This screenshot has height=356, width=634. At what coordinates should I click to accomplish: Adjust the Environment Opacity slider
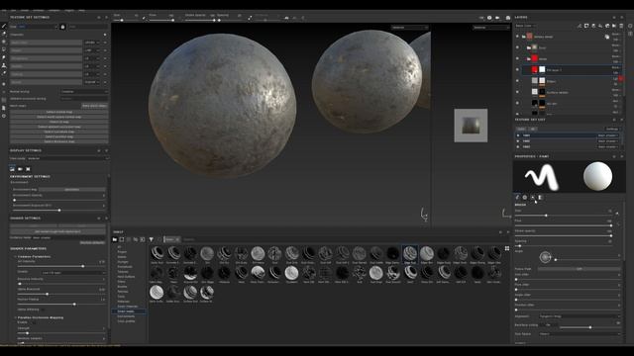tap(59, 200)
